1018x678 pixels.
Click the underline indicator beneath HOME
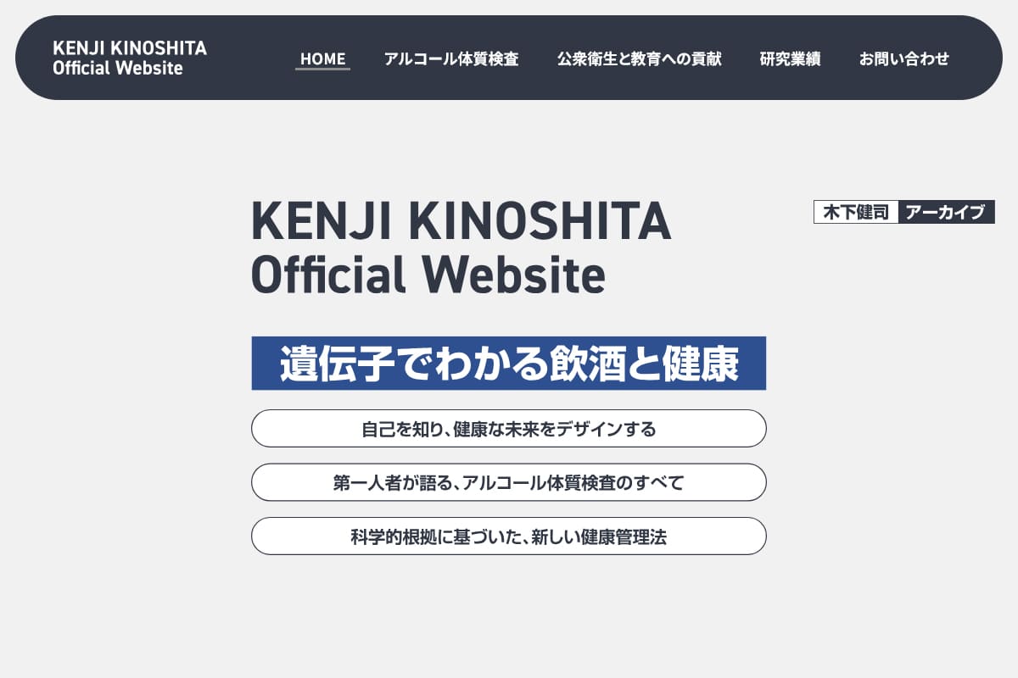click(x=322, y=69)
